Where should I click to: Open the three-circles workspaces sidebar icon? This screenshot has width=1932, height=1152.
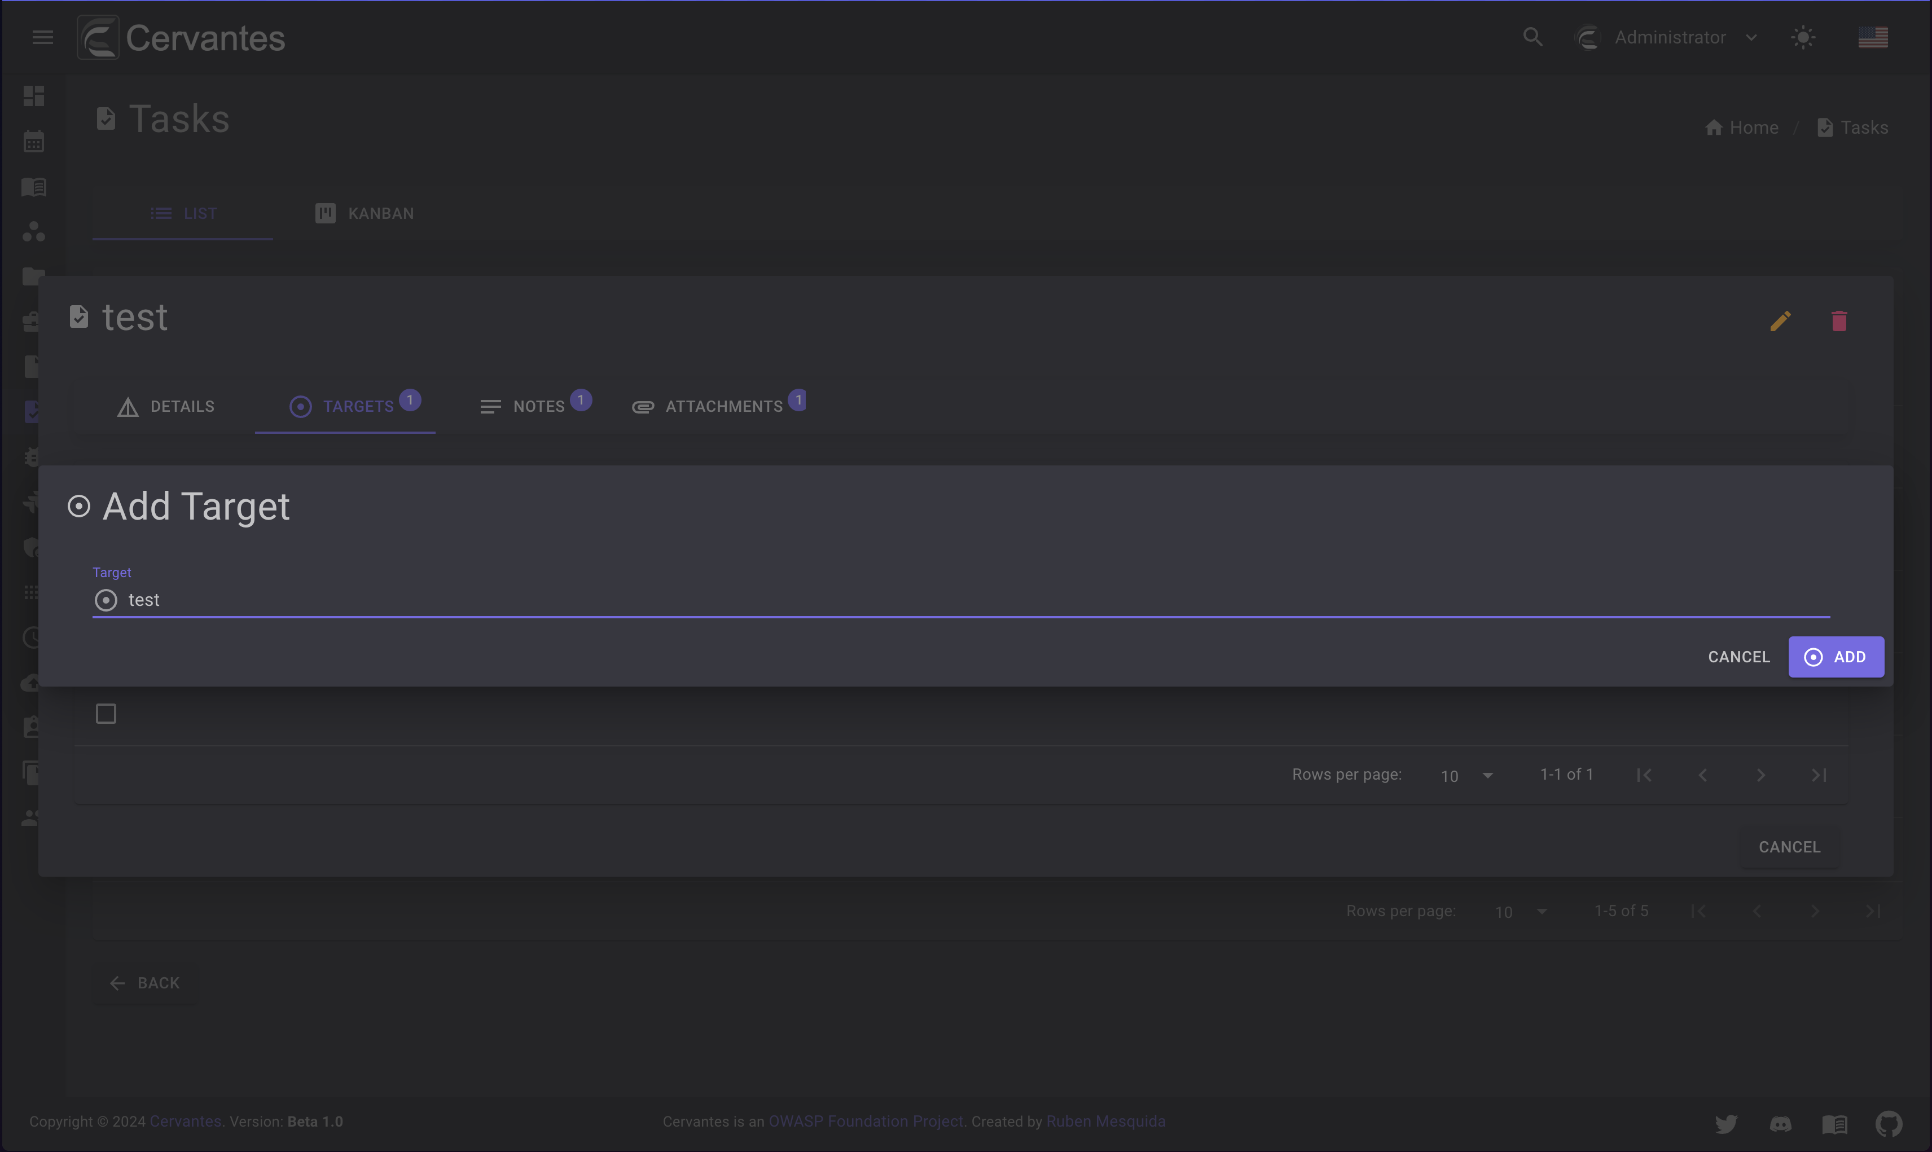point(34,231)
